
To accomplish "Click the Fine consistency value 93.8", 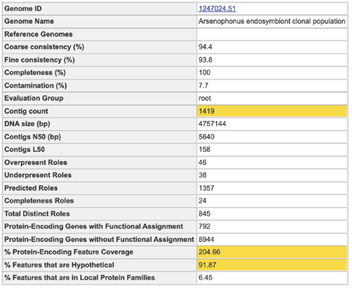I will tap(205, 60).
